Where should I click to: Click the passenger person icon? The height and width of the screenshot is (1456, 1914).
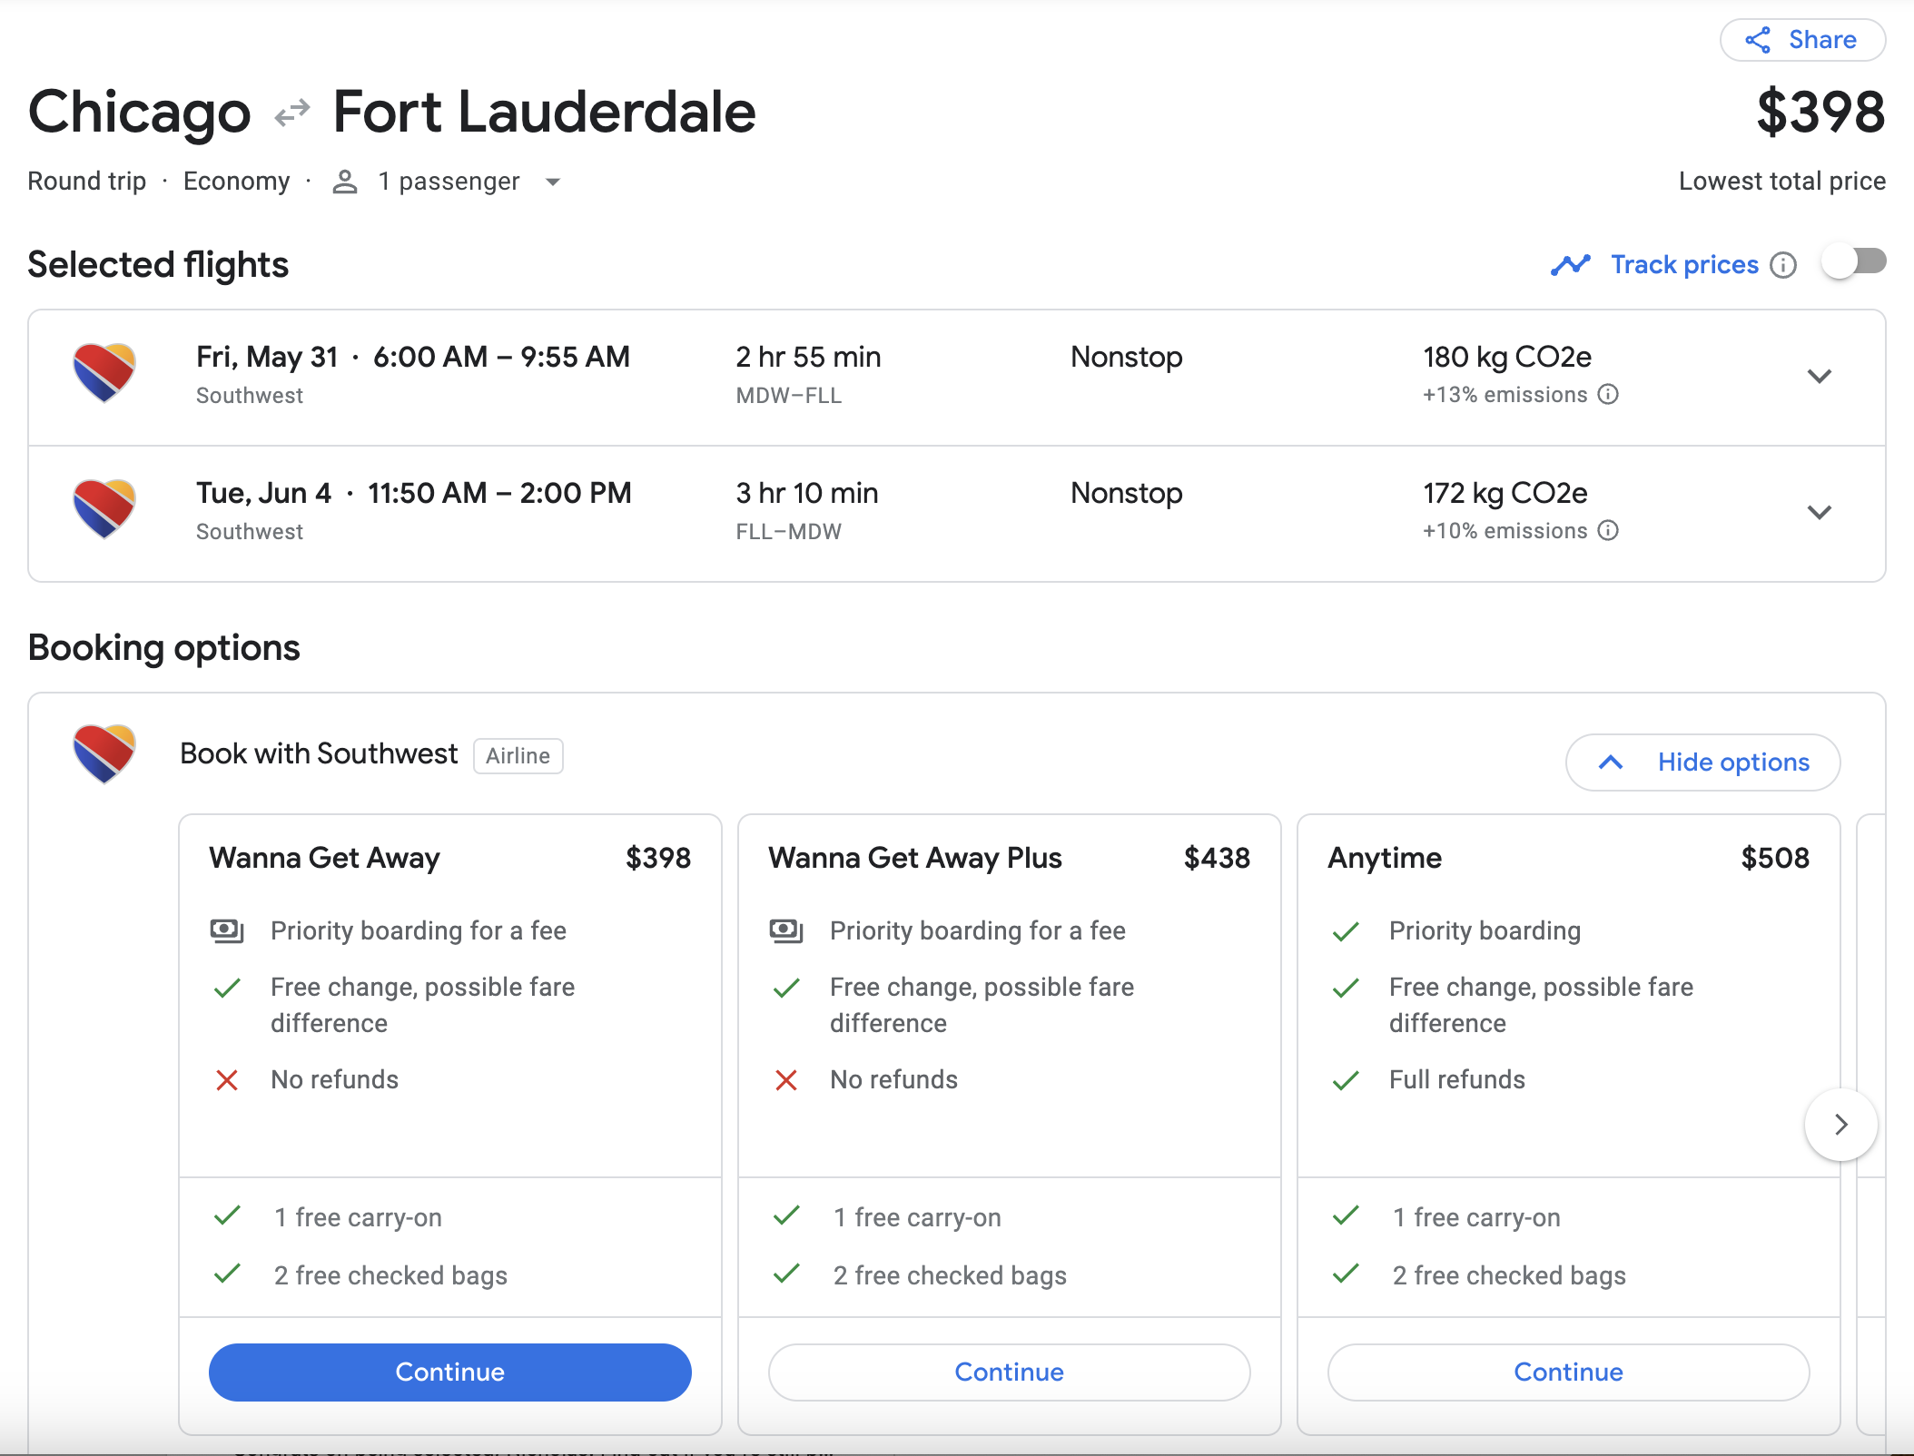(345, 182)
